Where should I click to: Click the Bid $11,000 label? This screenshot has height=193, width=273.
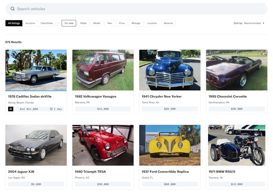pyautogui.click(x=29, y=109)
